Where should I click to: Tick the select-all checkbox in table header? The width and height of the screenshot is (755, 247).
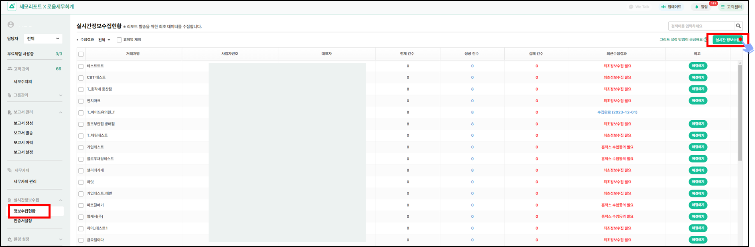(81, 54)
